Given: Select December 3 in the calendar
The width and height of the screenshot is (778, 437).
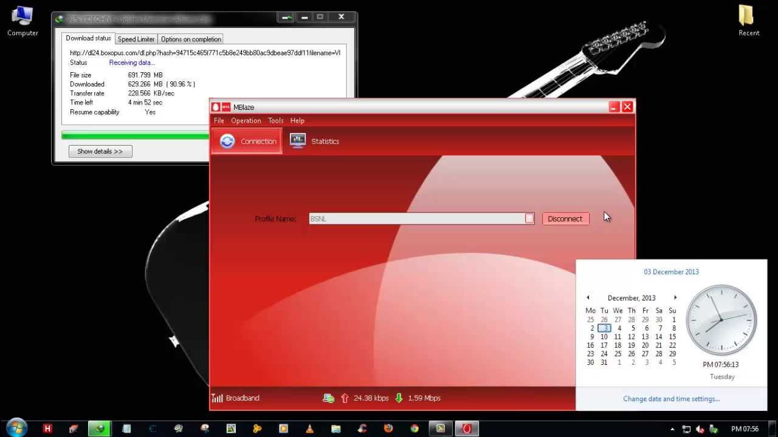Looking at the screenshot, I should point(604,328).
